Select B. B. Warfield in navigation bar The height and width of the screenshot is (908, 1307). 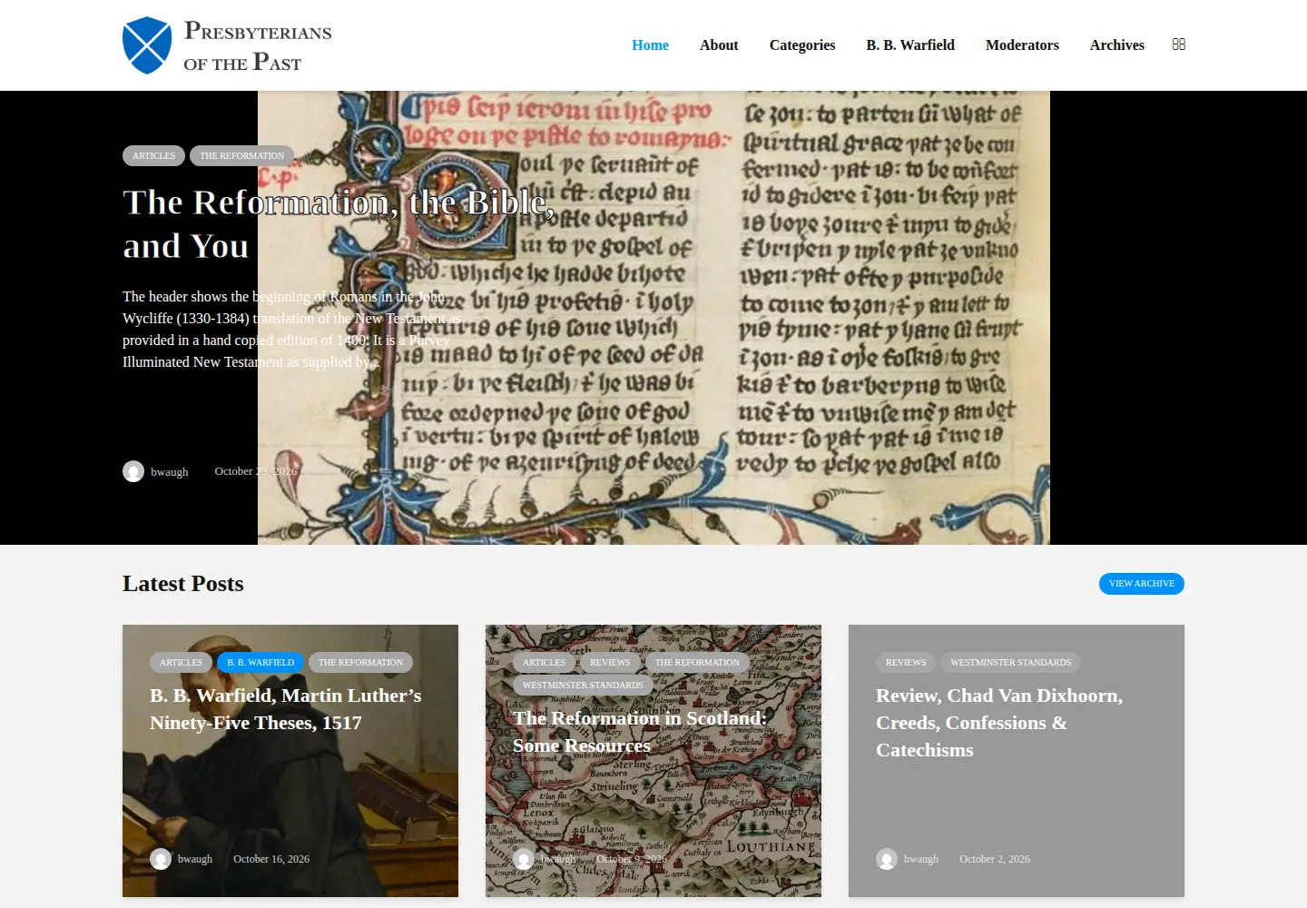[x=910, y=44]
